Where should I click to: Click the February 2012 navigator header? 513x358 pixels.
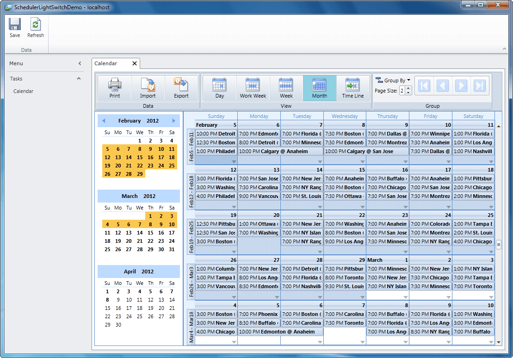click(138, 121)
